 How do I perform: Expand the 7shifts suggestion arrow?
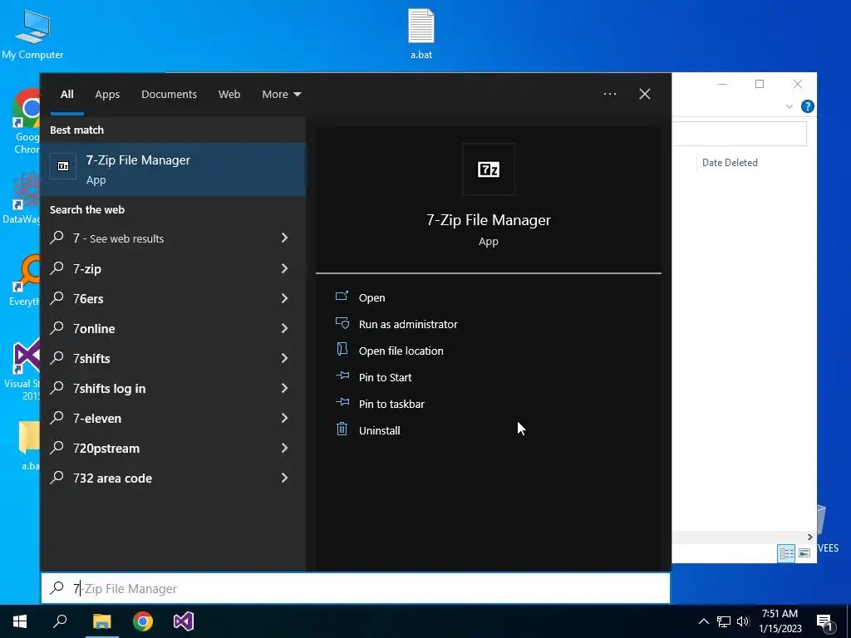(284, 357)
